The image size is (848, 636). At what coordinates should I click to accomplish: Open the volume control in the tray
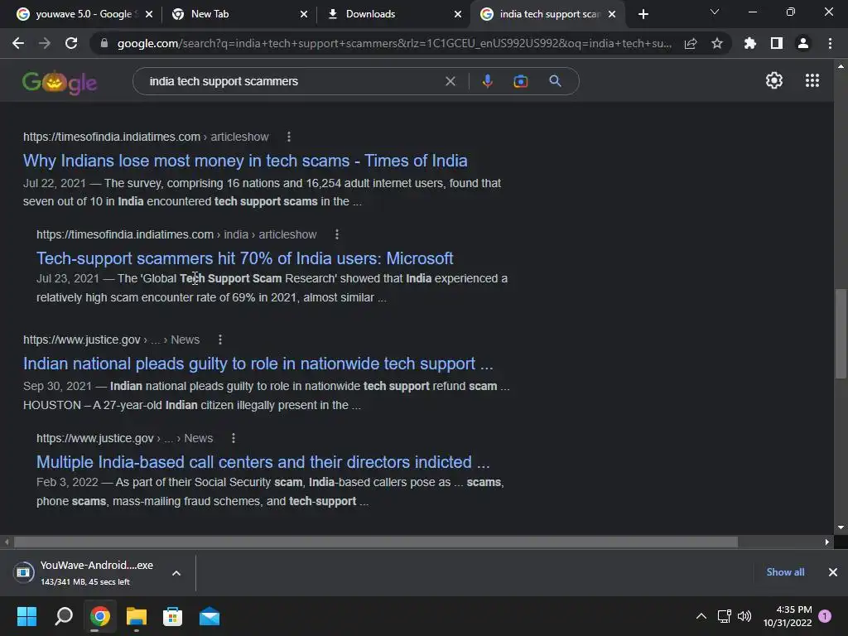click(x=744, y=616)
